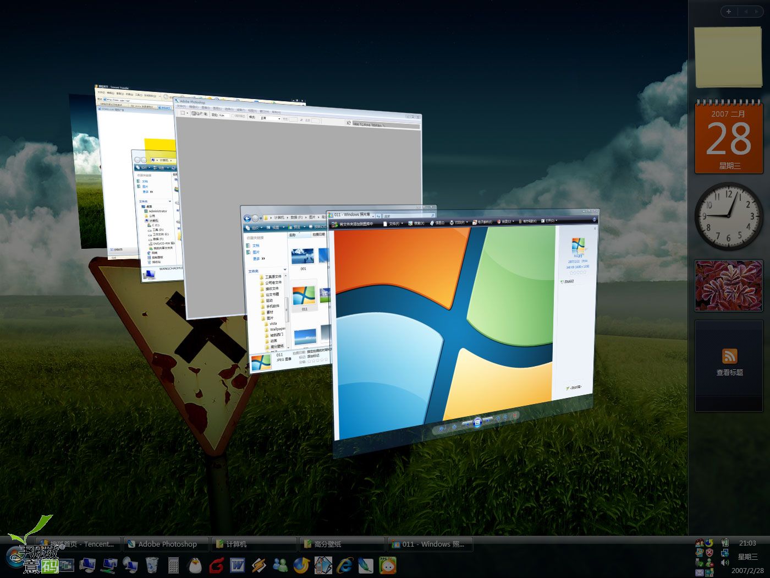Click the add gadget plus button on the sidebar
The height and width of the screenshot is (578, 770).
(729, 12)
